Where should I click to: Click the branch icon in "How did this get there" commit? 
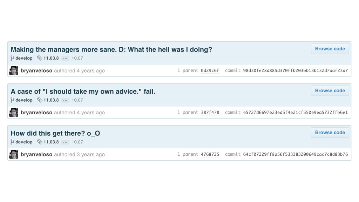(12, 142)
